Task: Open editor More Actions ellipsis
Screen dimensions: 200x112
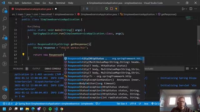Action: click(196, 9)
